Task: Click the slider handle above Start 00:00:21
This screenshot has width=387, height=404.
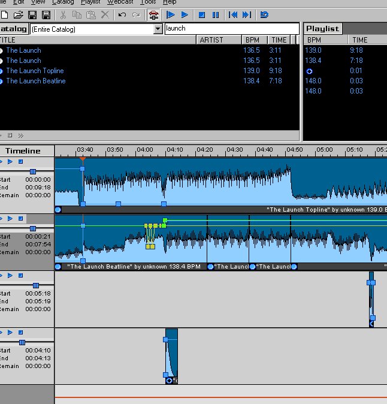Action: coord(33,228)
